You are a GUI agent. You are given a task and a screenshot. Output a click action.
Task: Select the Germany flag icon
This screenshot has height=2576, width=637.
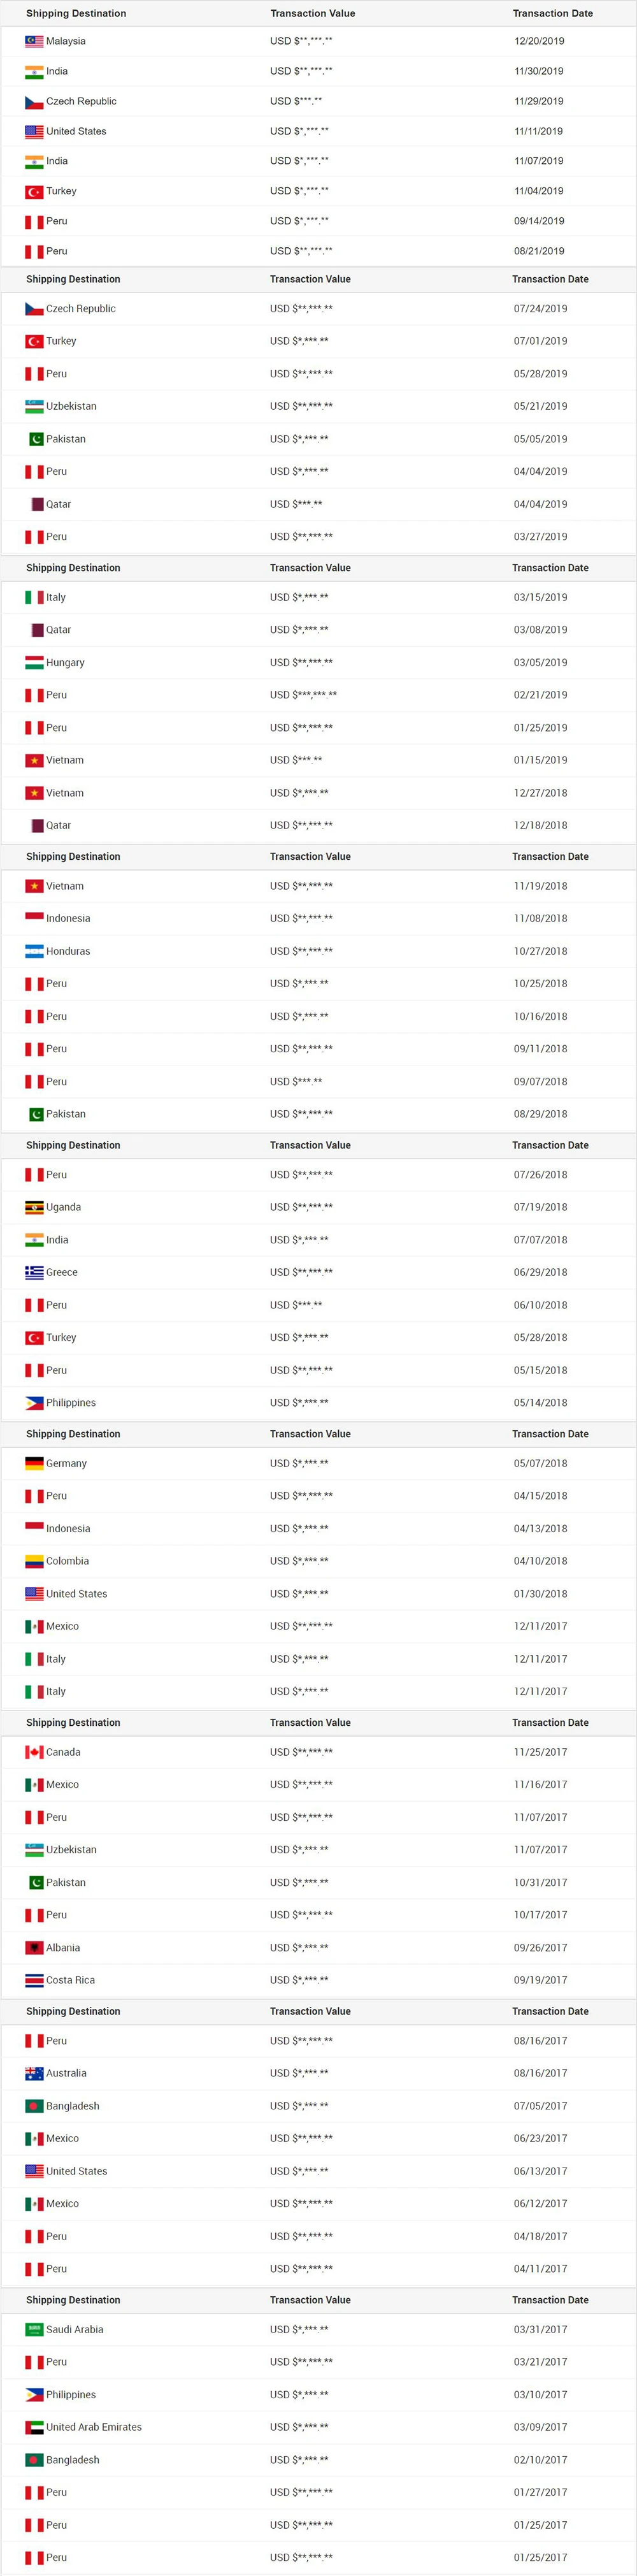tap(34, 1463)
